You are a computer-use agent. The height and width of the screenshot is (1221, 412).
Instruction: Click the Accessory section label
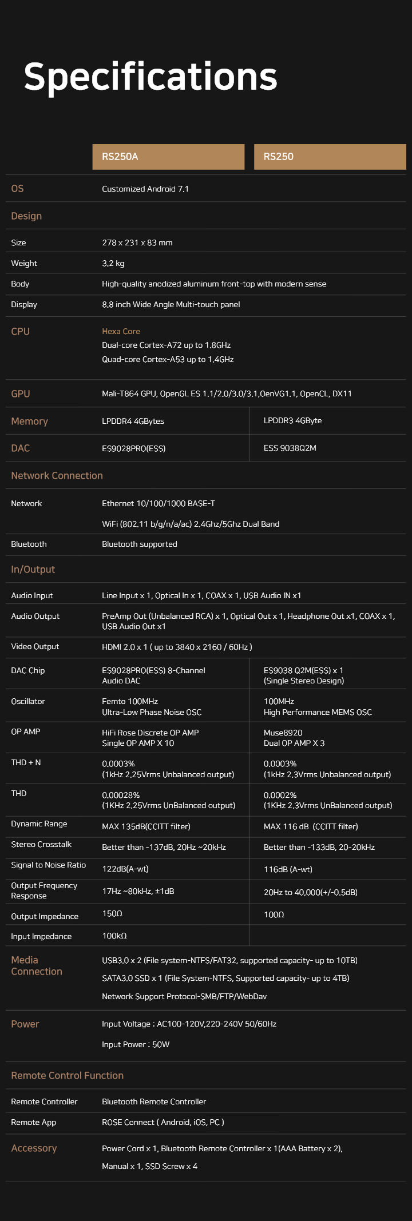34,1148
